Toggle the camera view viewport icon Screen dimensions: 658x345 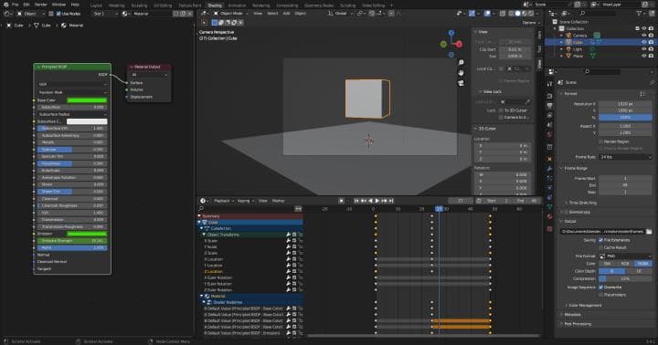[461, 82]
